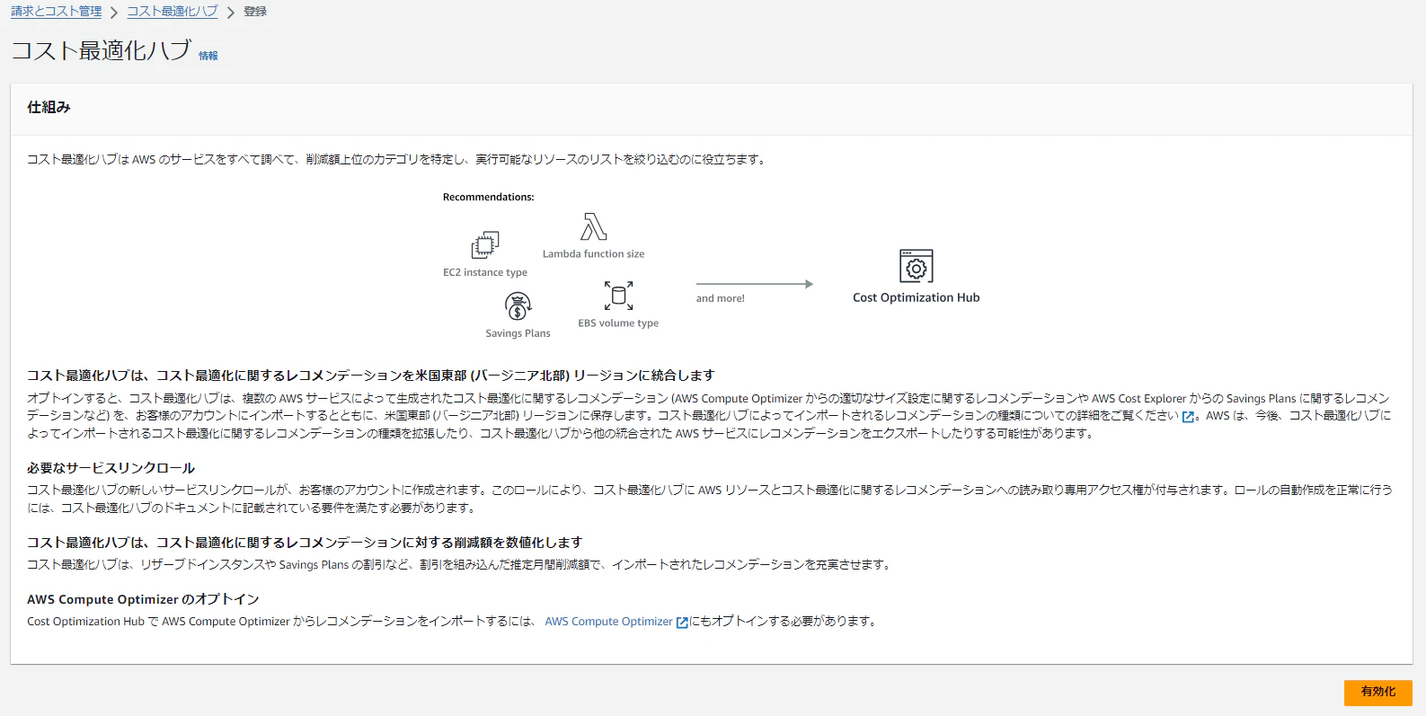Click heading about 米国東部 (バージニア北部) リージョン
The height and width of the screenshot is (716, 1426).
370,376
